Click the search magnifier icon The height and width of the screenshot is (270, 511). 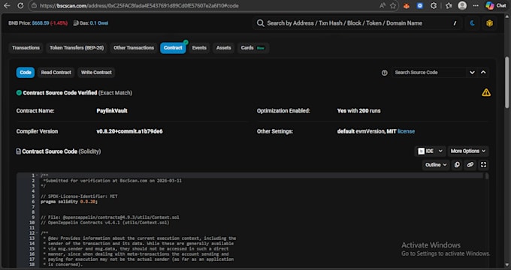coord(260,23)
